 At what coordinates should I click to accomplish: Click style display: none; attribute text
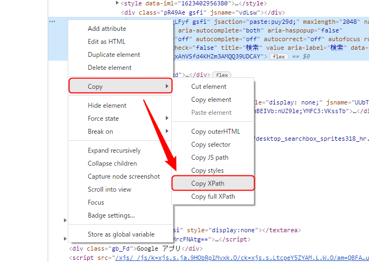288,103
